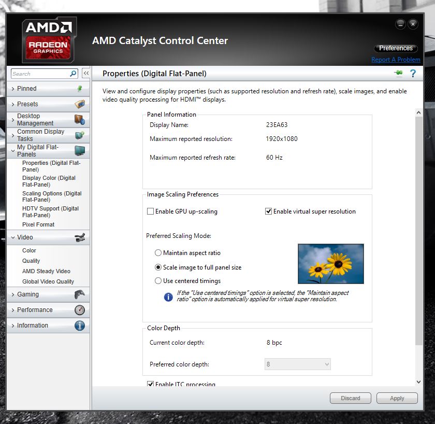Click the Desktop Management icon
Viewport: 435px width, 424px height.
80,120
